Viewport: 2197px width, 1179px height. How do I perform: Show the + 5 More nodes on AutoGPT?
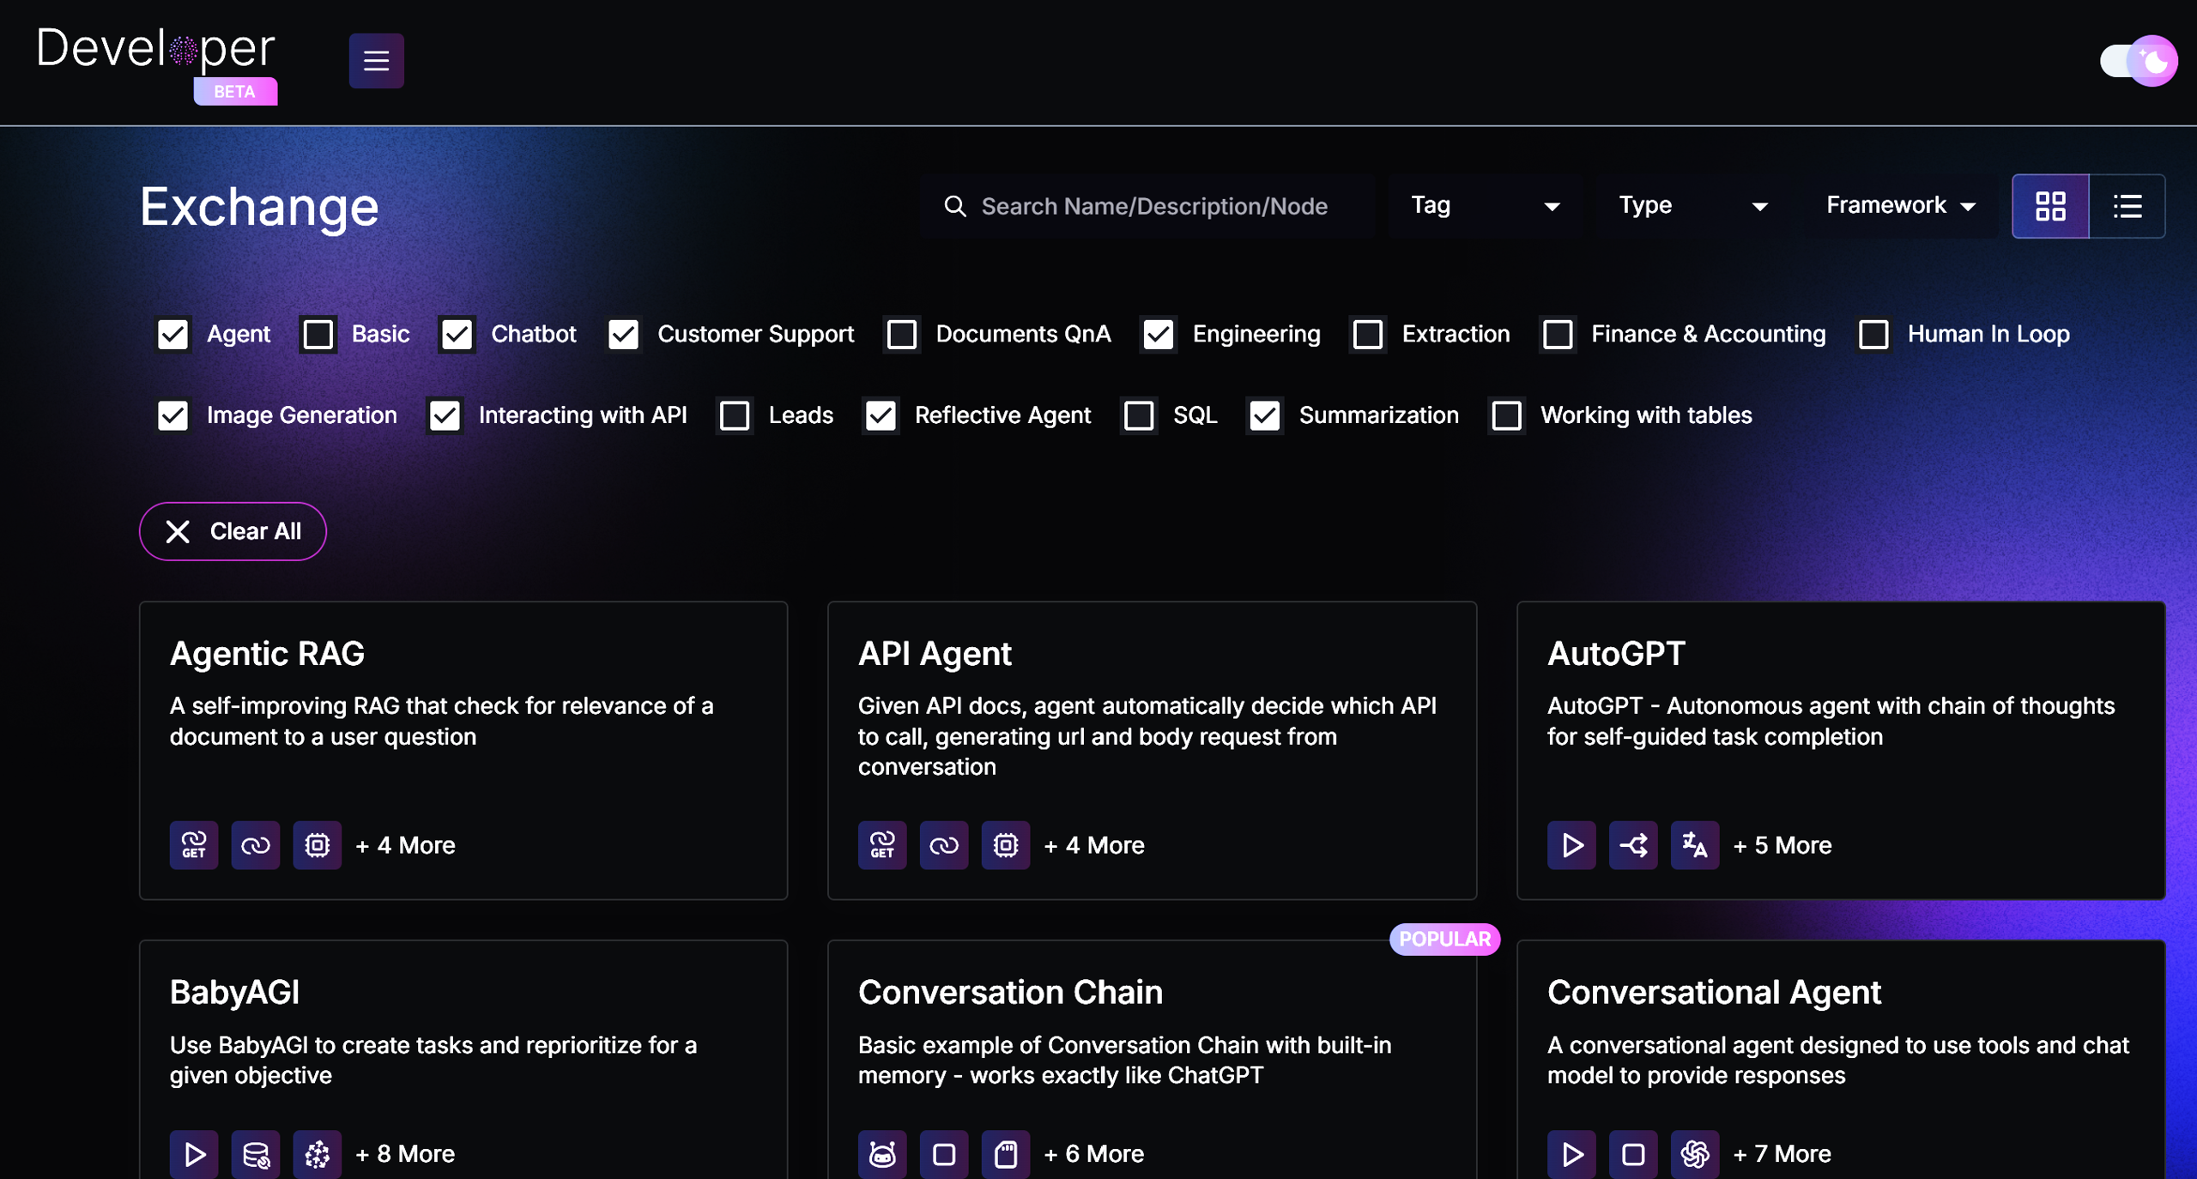click(1782, 845)
